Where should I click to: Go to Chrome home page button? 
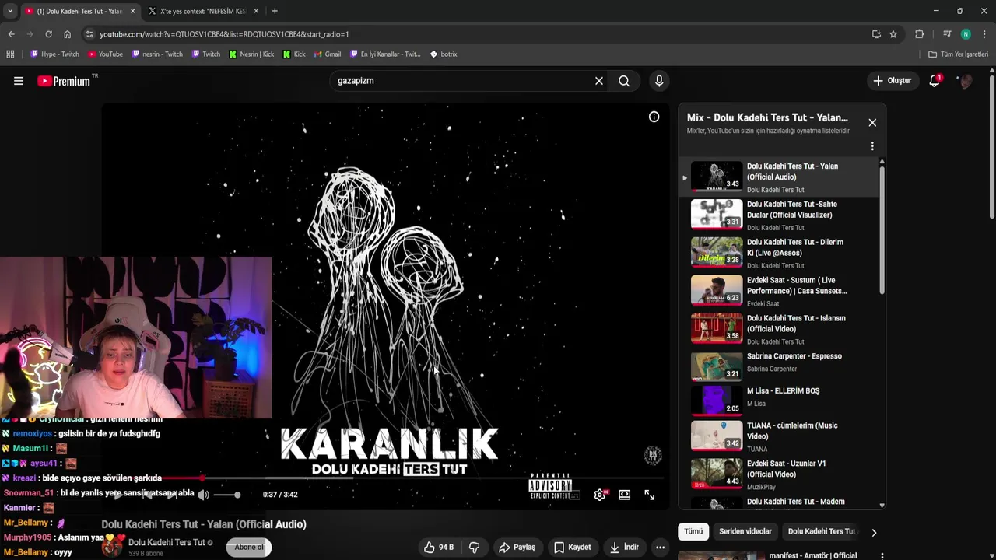(67, 34)
